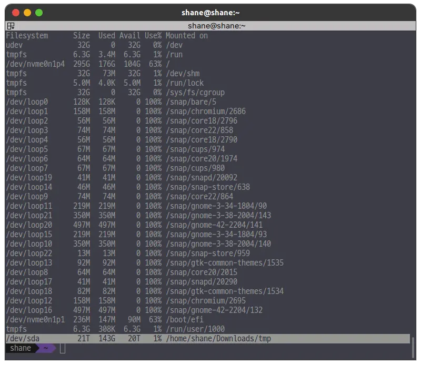Click the 'Filesystem' column header
This screenshot has height=365, width=421.
click(27, 35)
